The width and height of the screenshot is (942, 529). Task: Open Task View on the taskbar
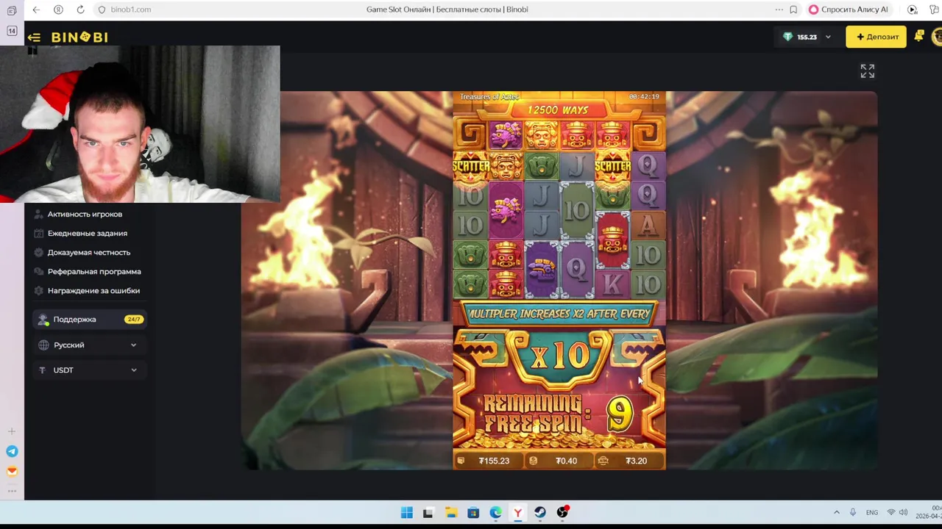[428, 512]
